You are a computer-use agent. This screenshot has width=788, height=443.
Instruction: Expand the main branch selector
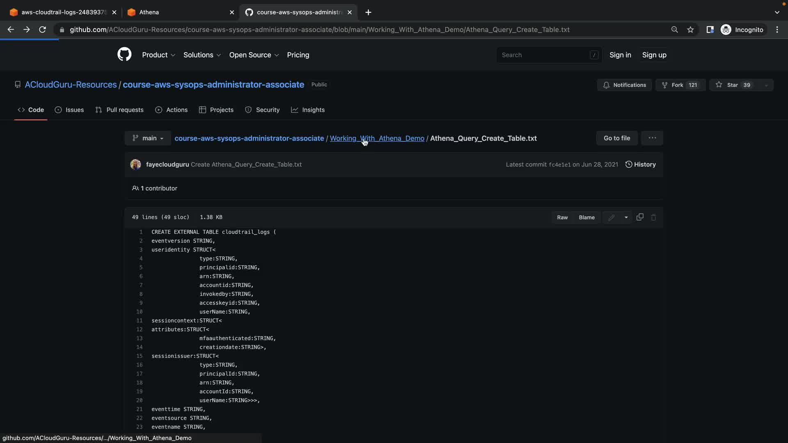(x=148, y=138)
